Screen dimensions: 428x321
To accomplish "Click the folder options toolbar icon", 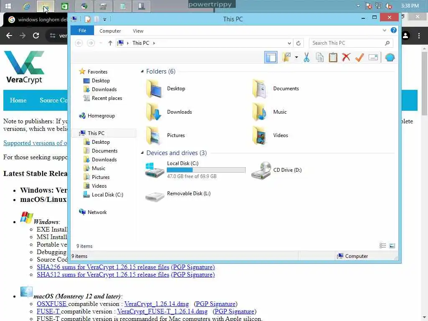I will pyautogui.click(x=286, y=58).
